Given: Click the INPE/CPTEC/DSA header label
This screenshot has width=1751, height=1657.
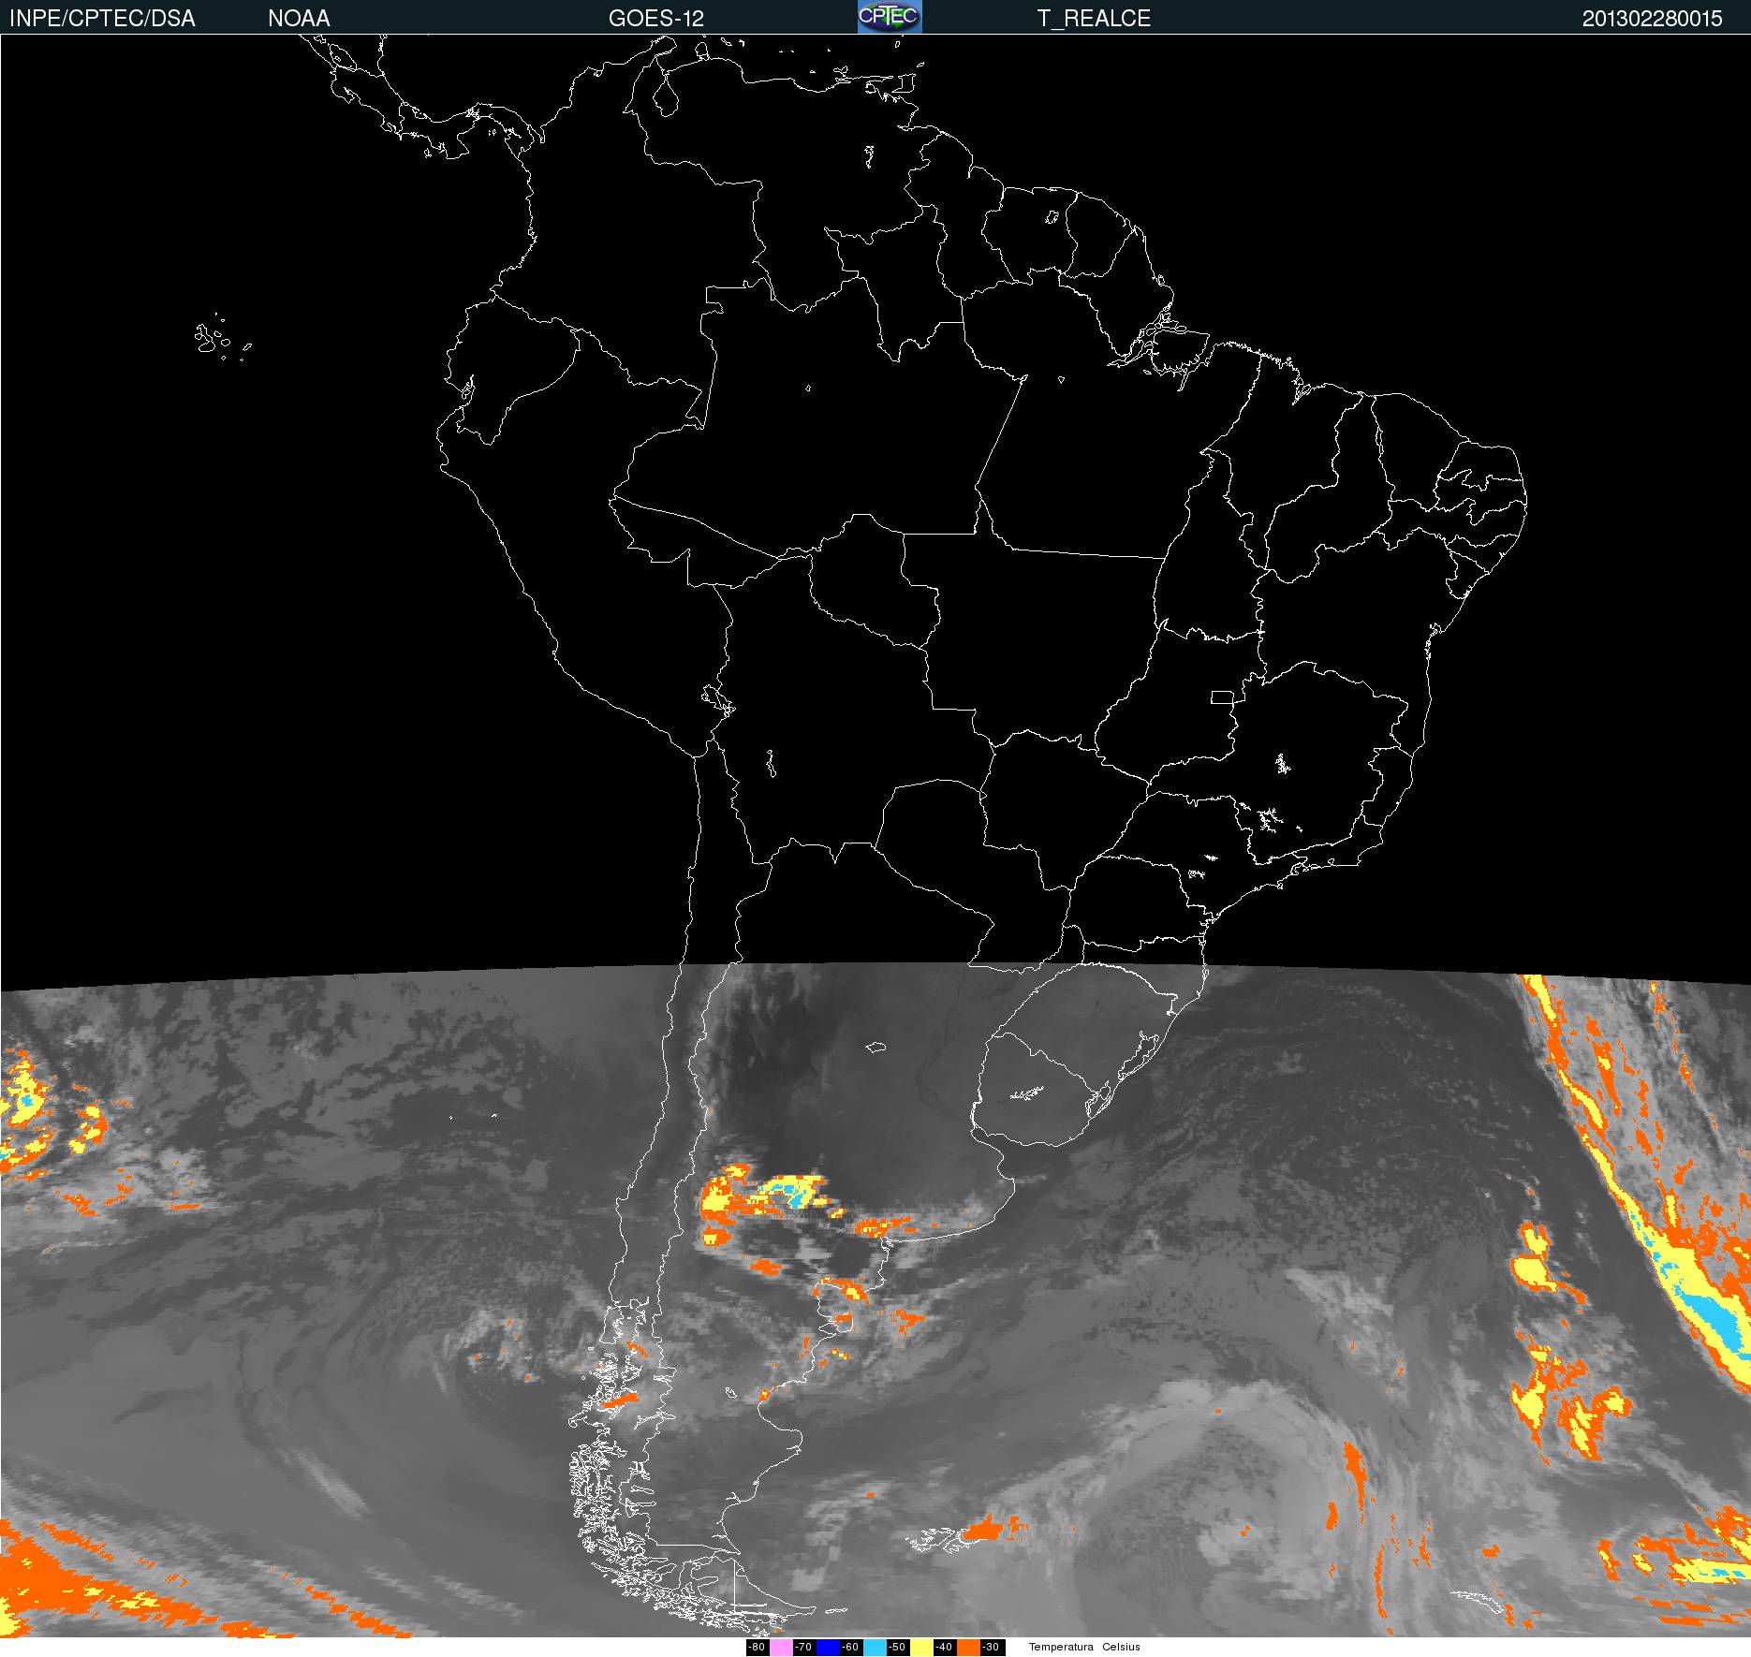Looking at the screenshot, I should pos(102,18).
